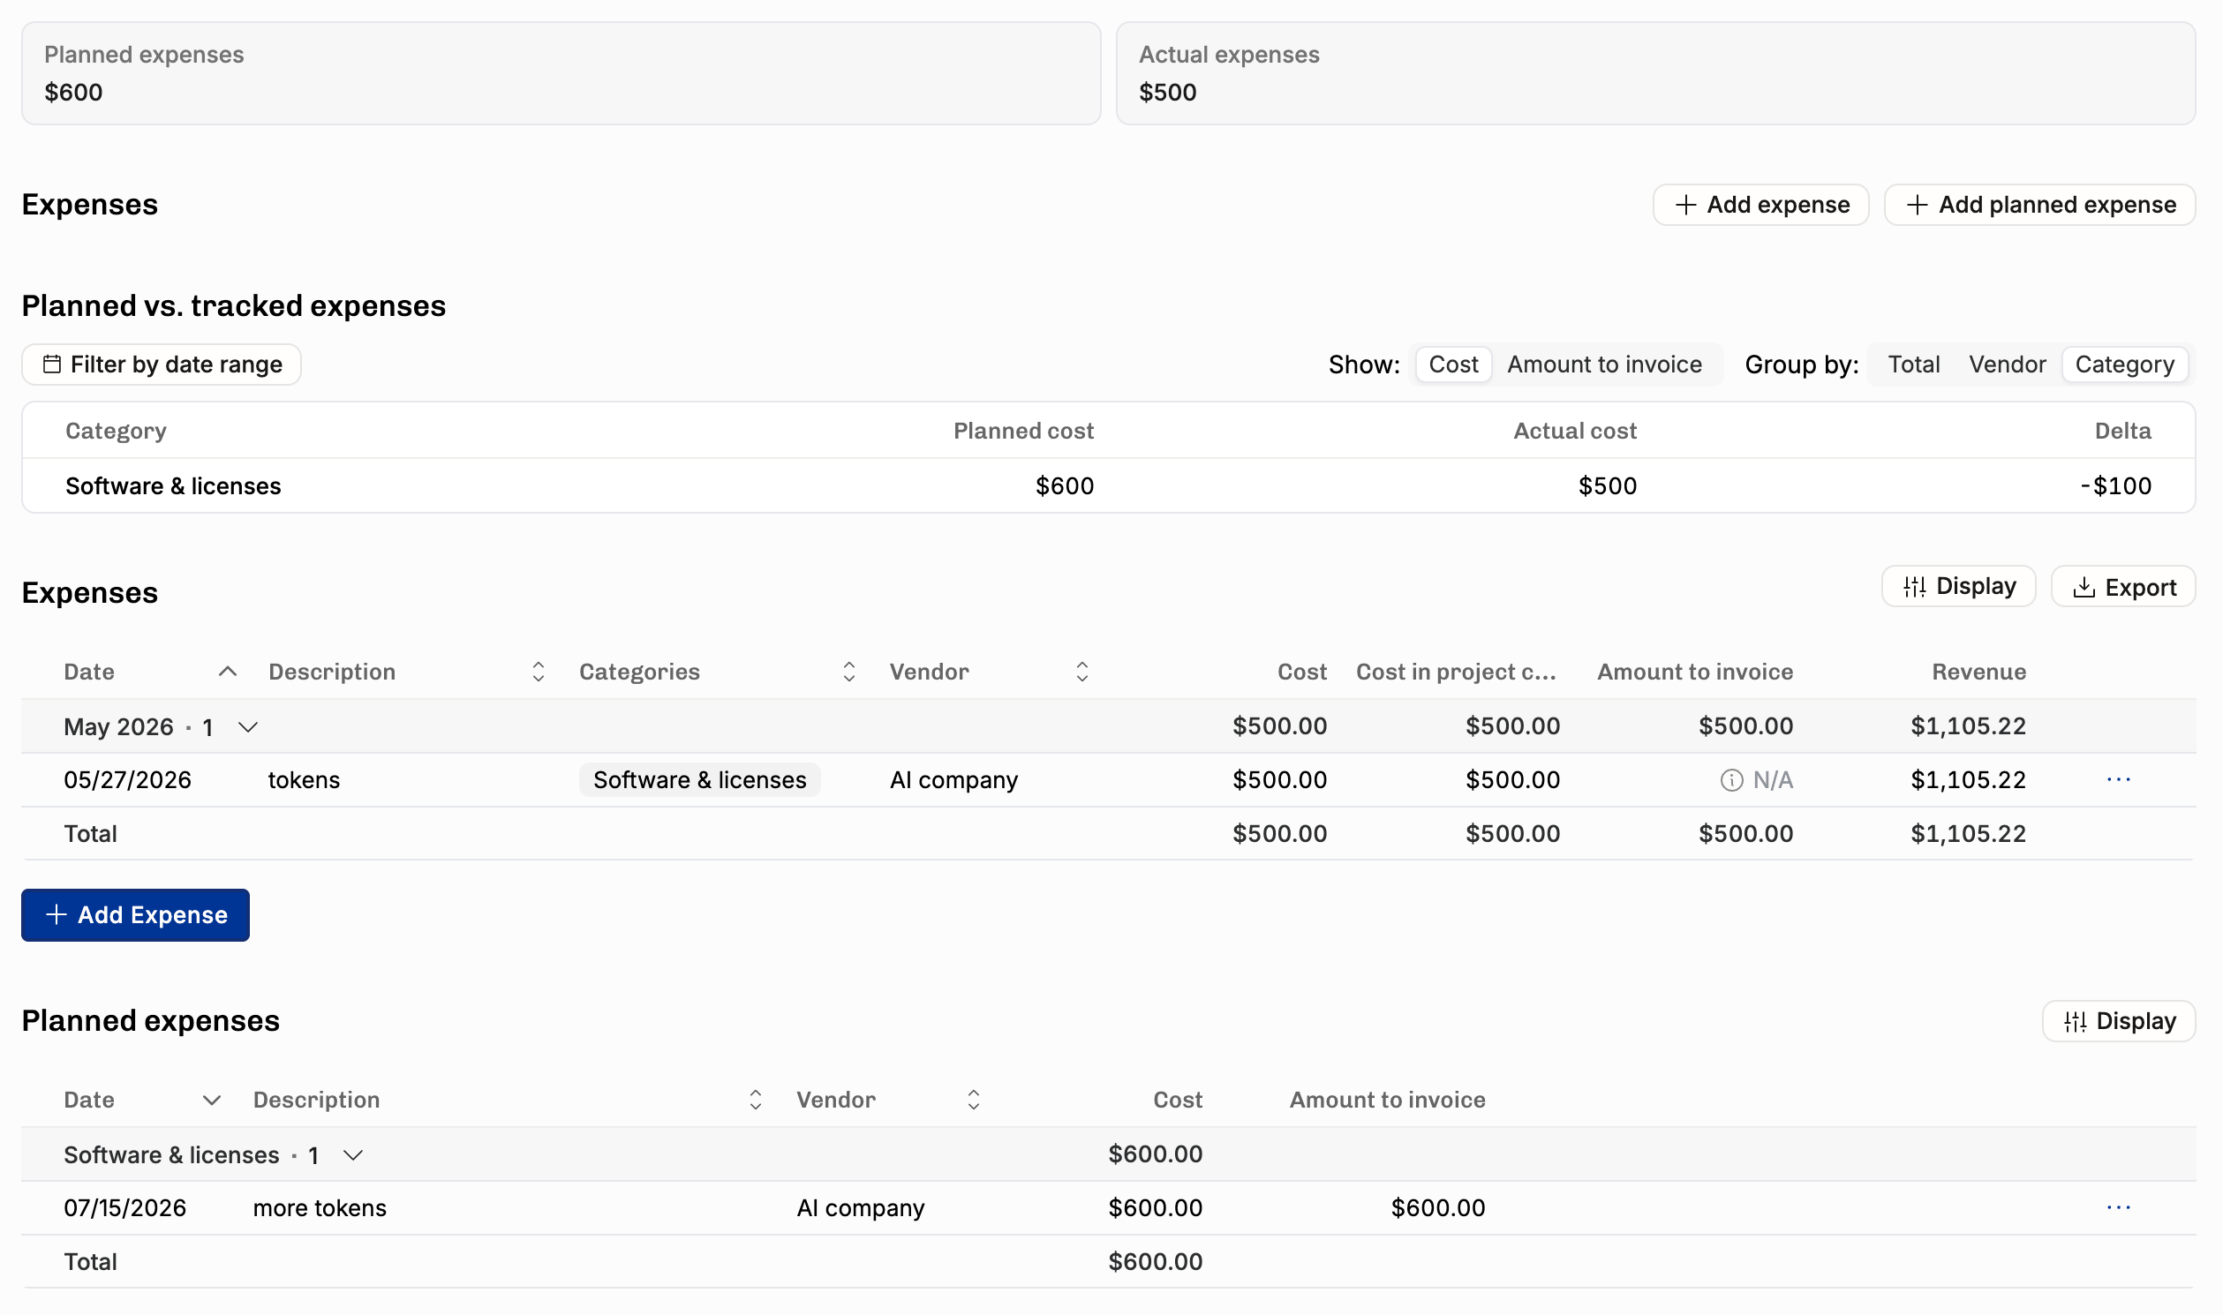The width and height of the screenshot is (2223, 1315).
Task: Show Cost values
Action: [x=1453, y=364]
